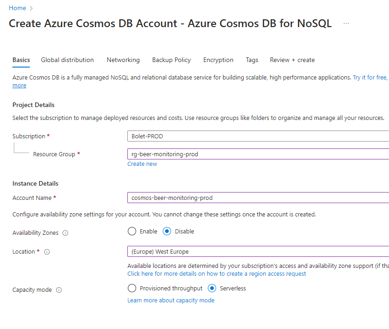This screenshot has width=389, height=329.
Task: Click the Availability Zones label text
Action: pos(35,233)
